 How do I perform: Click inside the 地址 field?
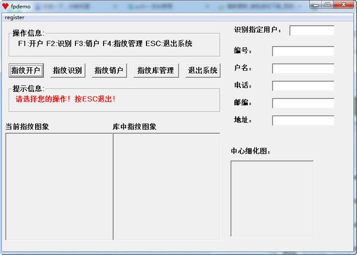tap(303, 120)
